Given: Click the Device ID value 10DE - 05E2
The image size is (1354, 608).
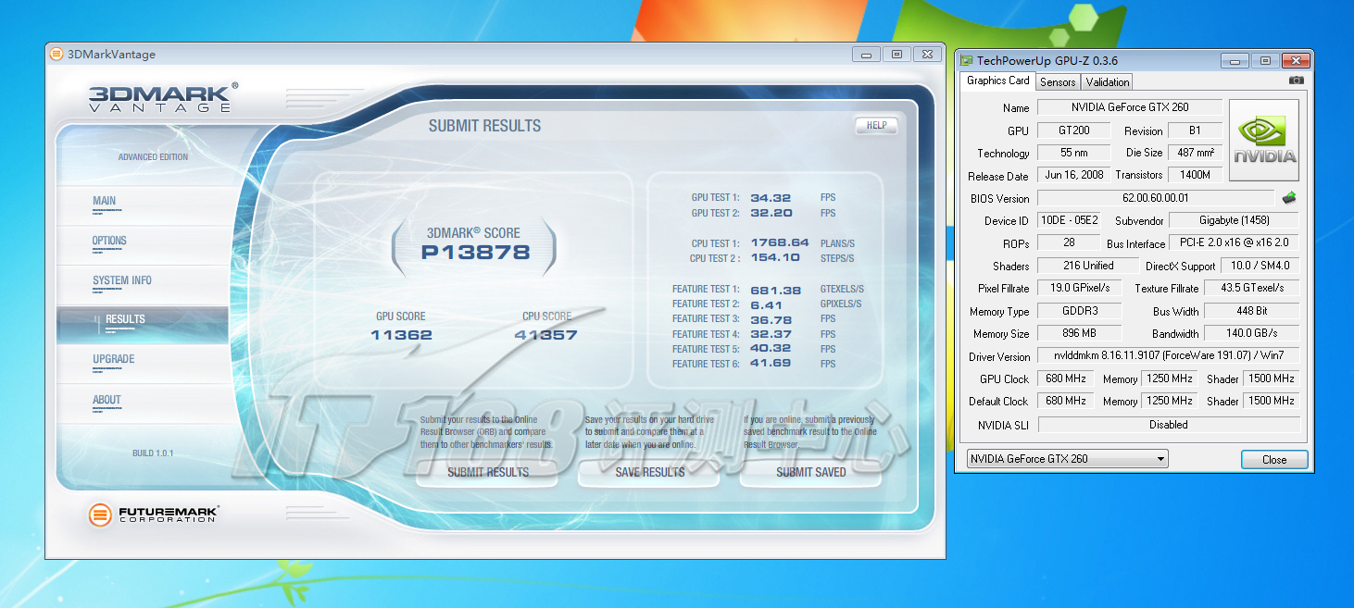Looking at the screenshot, I should pyautogui.click(x=1068, y=220).
